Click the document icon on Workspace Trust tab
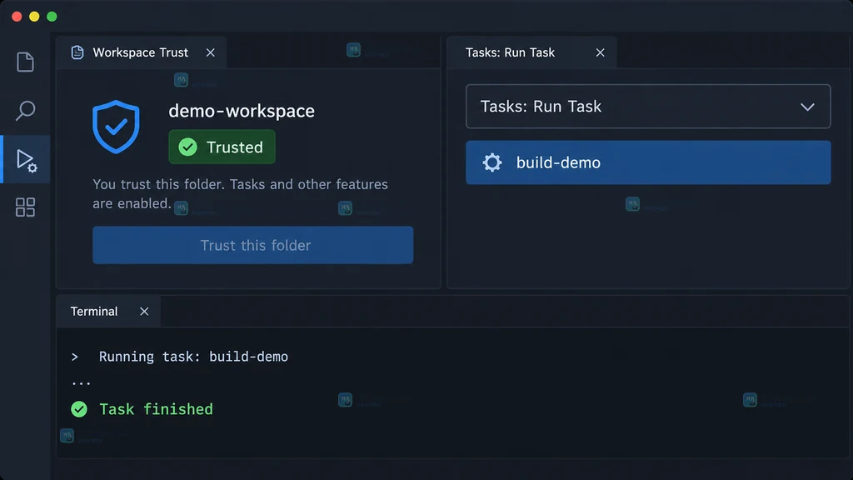The width and height of the screenshot is (853, 480). click(x=77, y=52)
